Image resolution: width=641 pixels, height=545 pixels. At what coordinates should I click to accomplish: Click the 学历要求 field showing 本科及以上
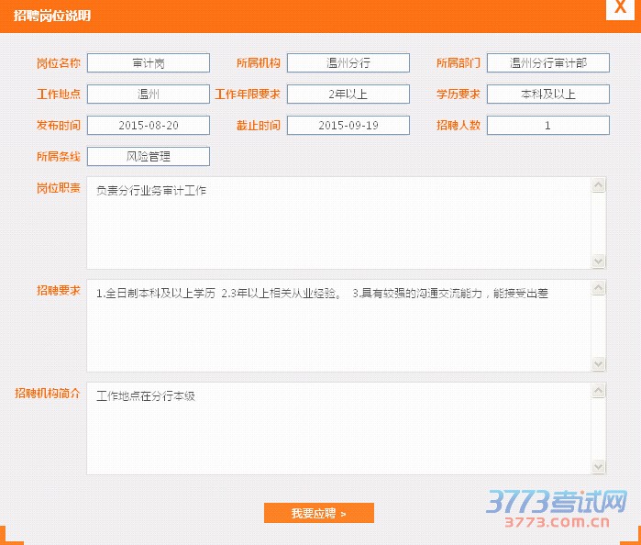coord(547,95)
